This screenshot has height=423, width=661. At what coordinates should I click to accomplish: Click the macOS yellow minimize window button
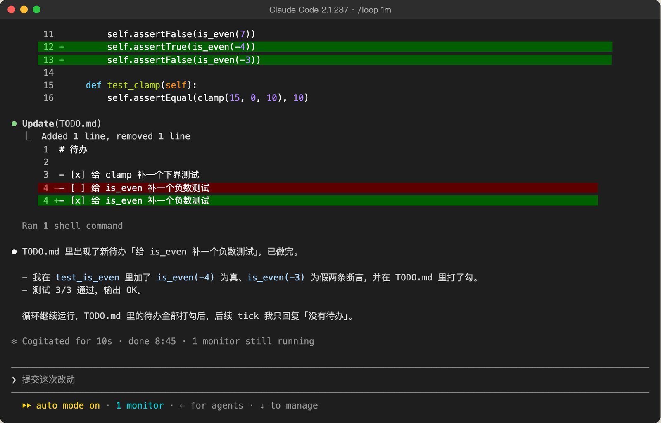click(x=24, y=10)
